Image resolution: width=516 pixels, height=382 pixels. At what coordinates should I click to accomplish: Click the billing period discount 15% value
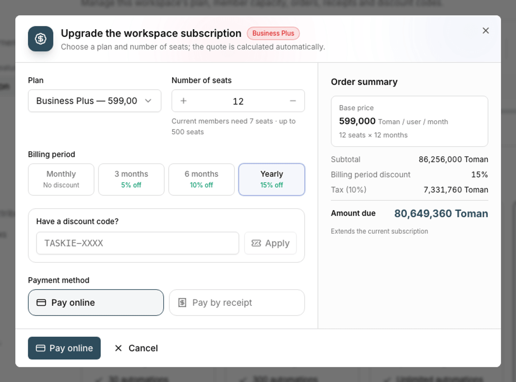(479, 175)
